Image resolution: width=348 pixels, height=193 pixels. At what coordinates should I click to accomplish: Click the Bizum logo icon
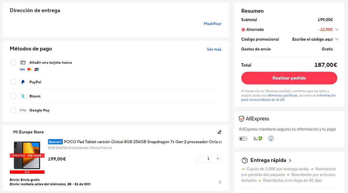23,96
